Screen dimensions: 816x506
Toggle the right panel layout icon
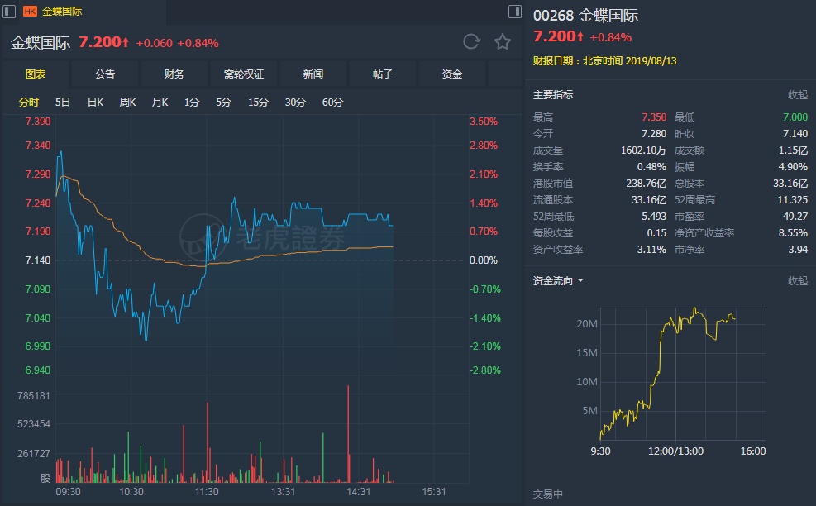click(515, 11)
